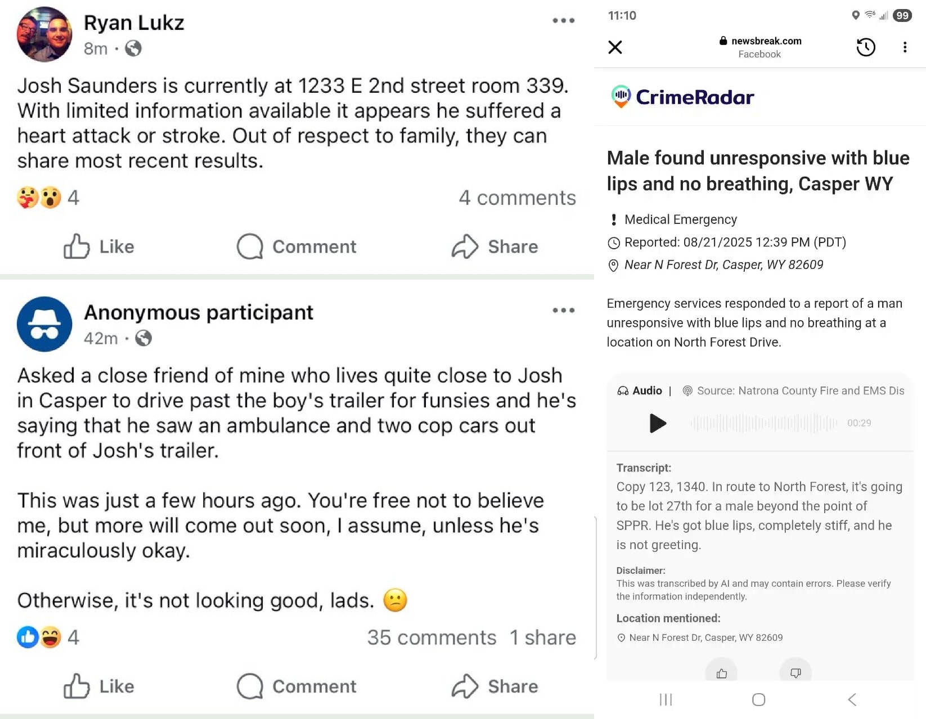Open Ryan Lukz profile picture

click(44, 34)
